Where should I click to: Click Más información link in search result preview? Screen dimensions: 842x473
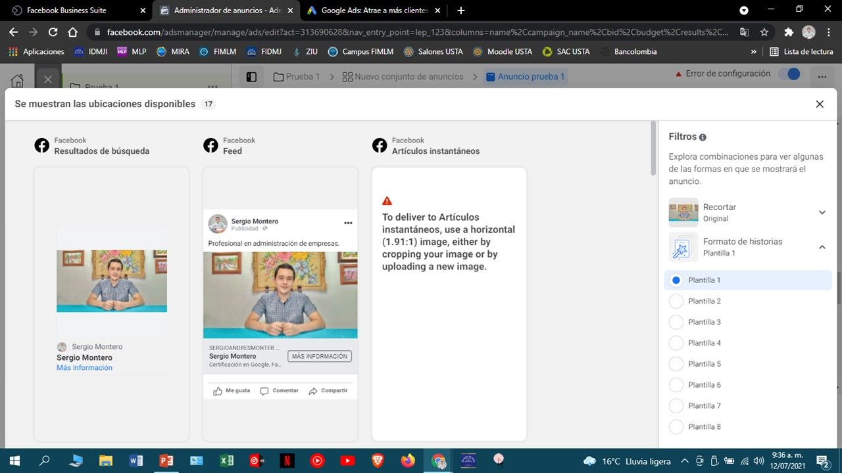(84, 368)
